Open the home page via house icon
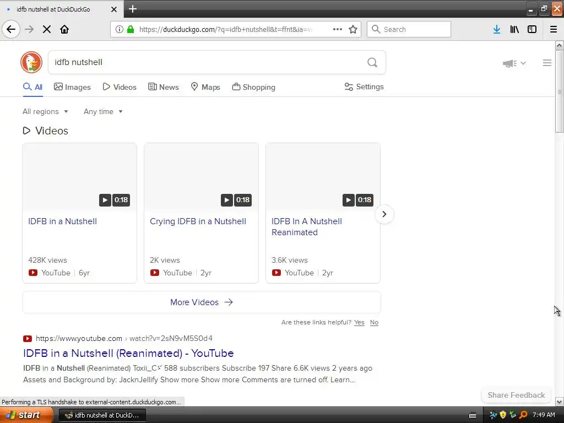This screenshot has width=564, height=423. [x=64, y=29]
